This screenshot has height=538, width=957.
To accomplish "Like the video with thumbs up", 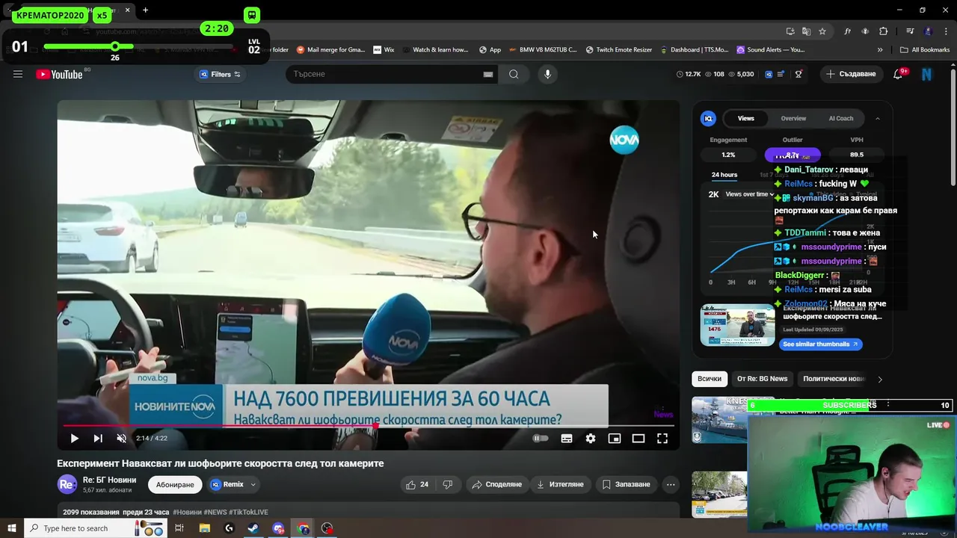I will pos(417,484).
